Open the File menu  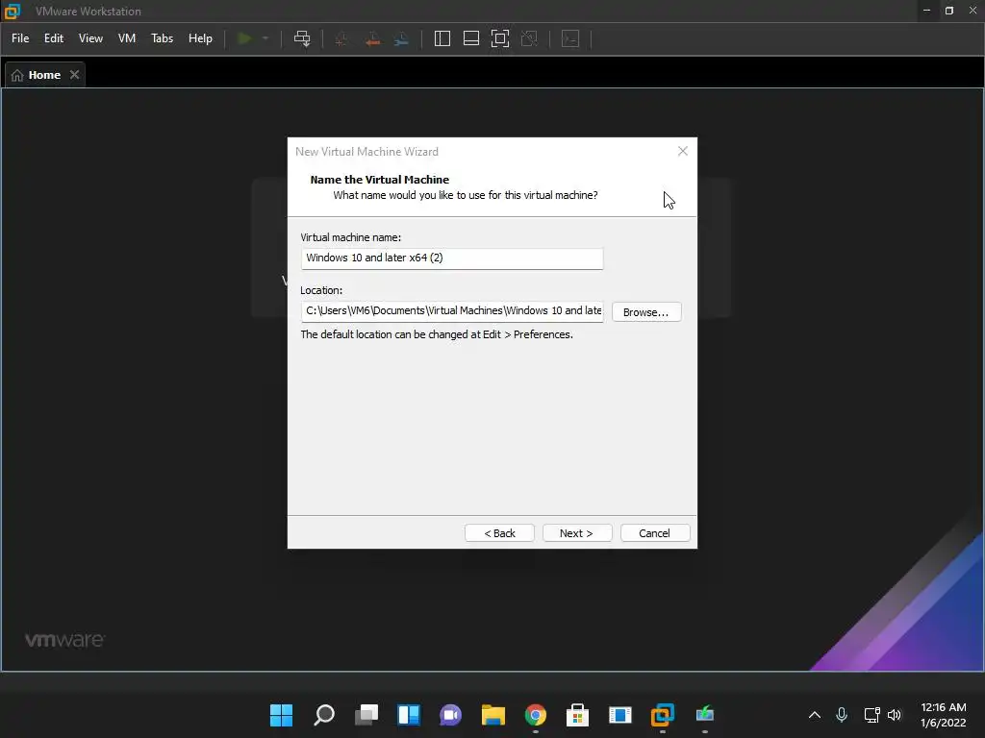[x=20, y=38]
